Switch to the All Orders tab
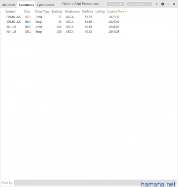 coord(9,5)
